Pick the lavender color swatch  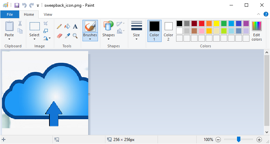(246, 31)
